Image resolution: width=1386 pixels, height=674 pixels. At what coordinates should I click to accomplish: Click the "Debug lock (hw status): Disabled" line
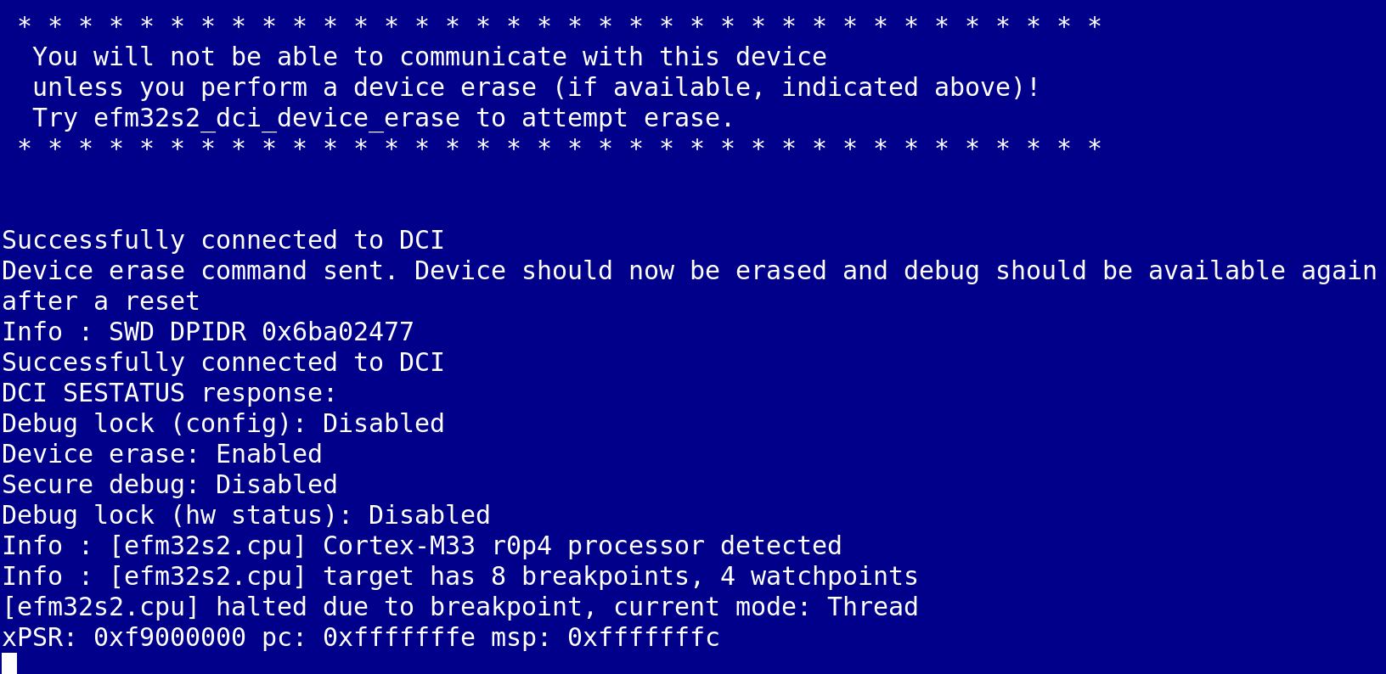click(245, 515)
